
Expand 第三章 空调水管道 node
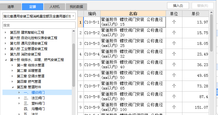[x=12, y=76]
